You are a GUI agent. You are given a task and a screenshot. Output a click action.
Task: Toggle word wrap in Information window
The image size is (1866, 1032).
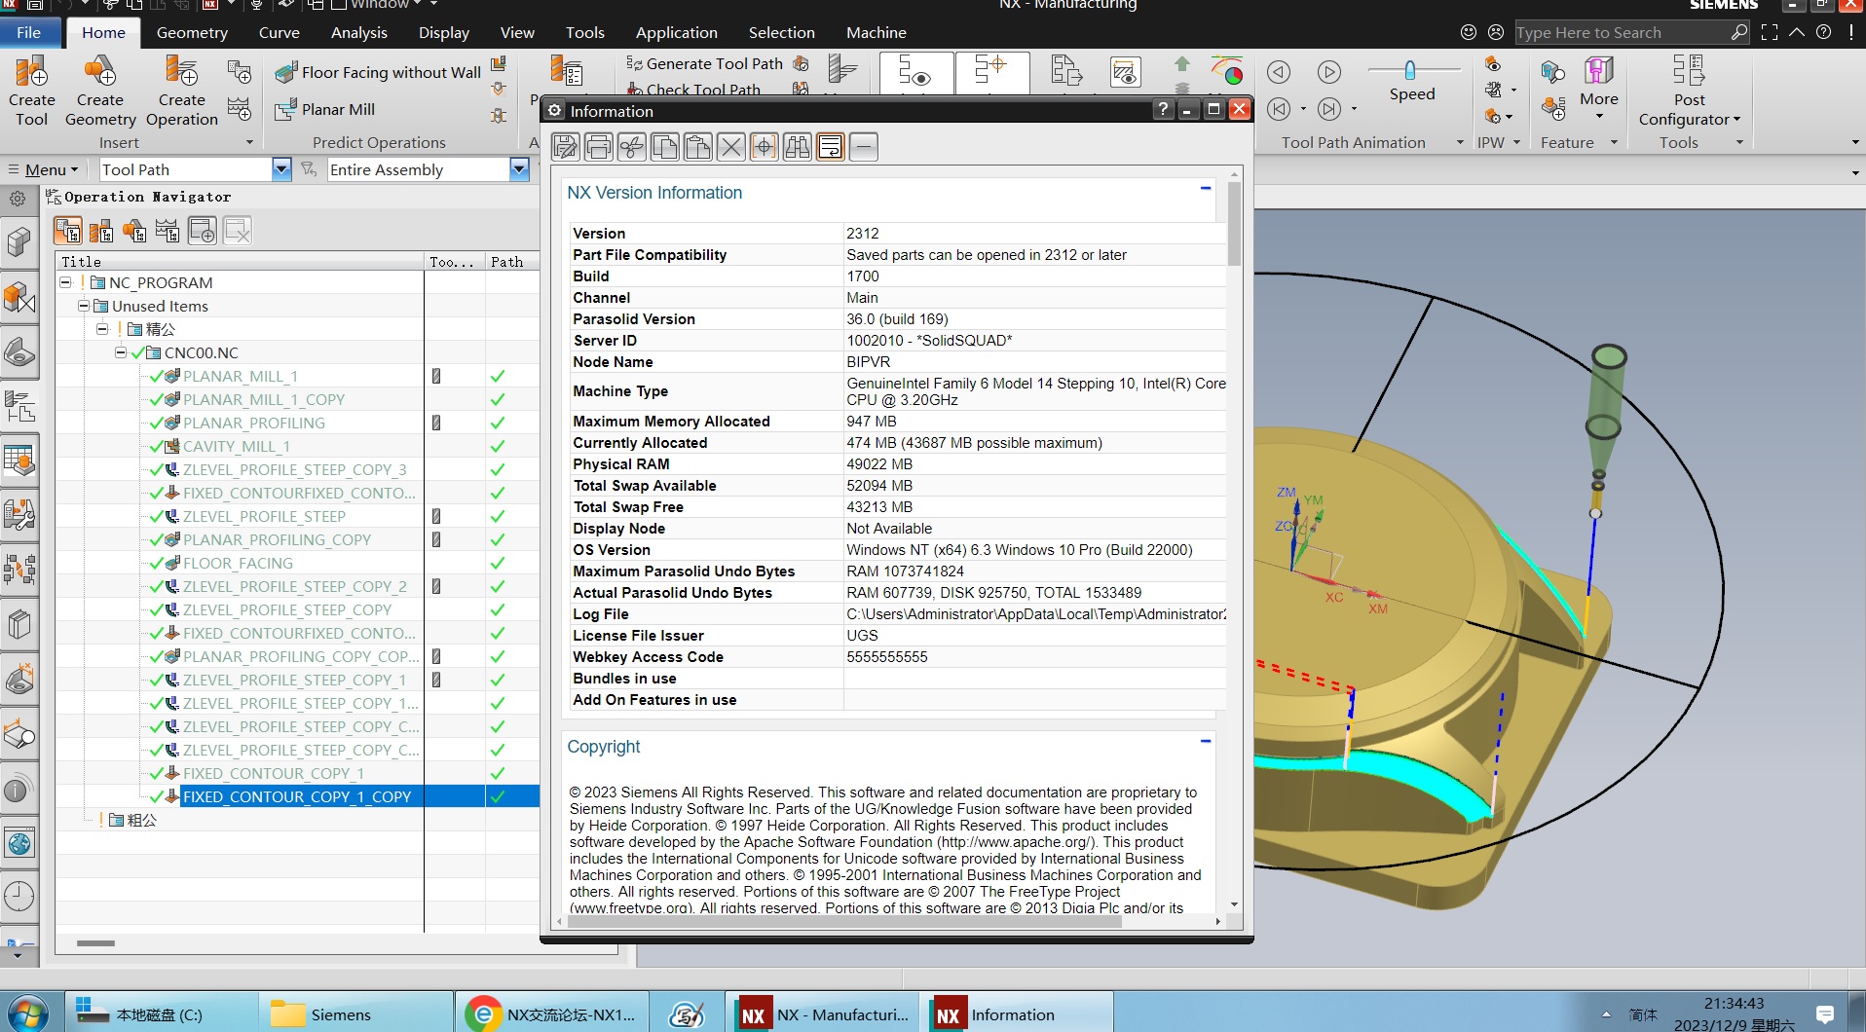pyautogui.click(x=831, y=147)
